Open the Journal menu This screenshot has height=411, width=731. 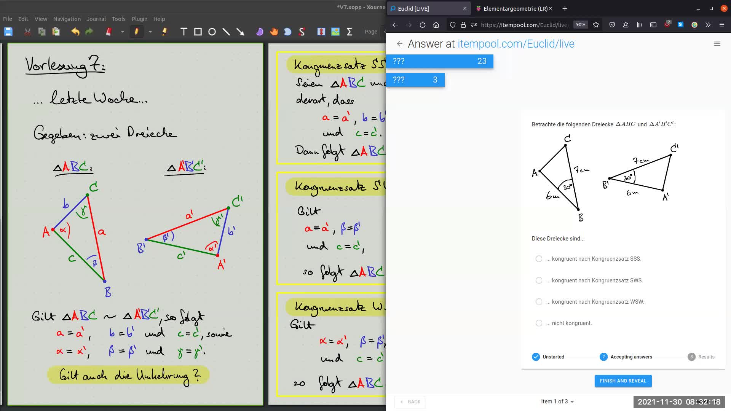coord(96,19)
